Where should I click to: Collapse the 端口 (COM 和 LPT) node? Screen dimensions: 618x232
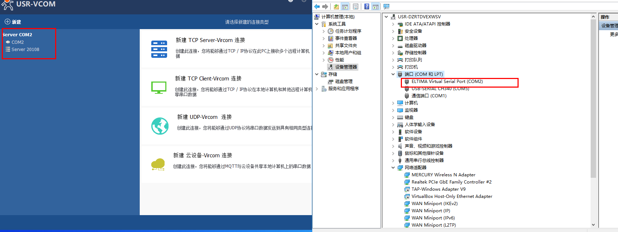coord(393,74)
